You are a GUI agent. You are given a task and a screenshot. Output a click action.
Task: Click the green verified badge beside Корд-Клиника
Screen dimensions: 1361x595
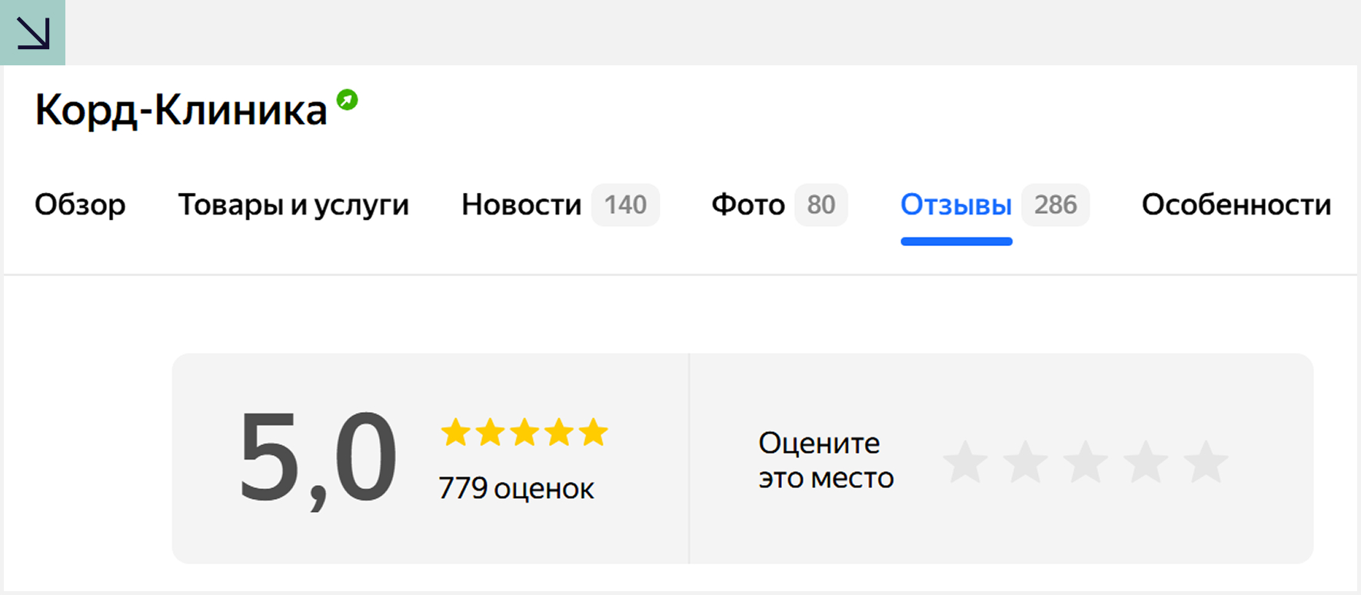(348, 100)
